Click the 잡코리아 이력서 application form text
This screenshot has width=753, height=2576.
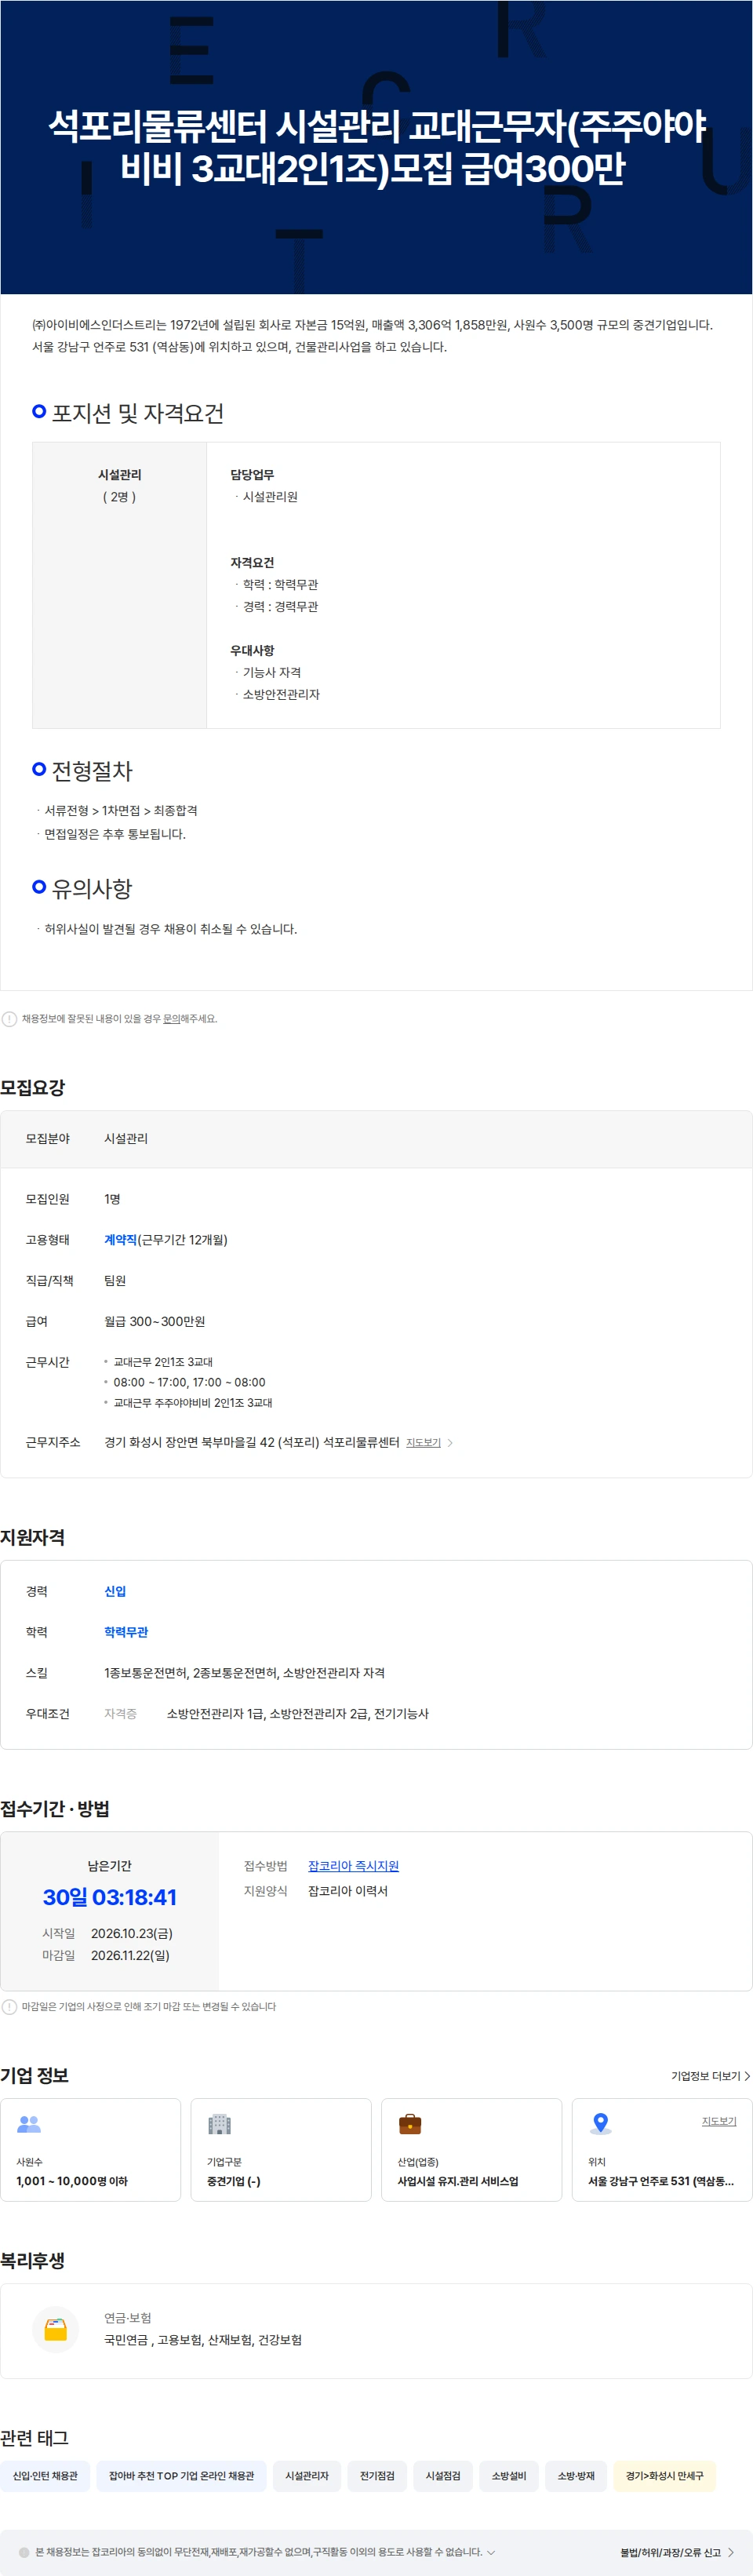click(x=348, y=1890)
